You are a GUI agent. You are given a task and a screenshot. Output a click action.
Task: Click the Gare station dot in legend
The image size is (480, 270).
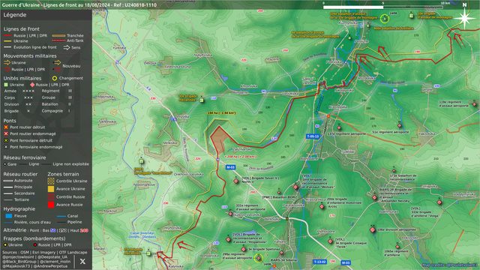(5, 164)
